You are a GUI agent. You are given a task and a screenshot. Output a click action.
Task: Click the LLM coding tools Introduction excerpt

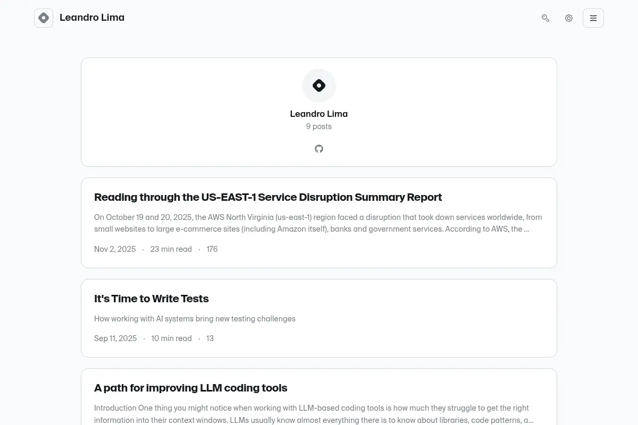tap(314, 414)
